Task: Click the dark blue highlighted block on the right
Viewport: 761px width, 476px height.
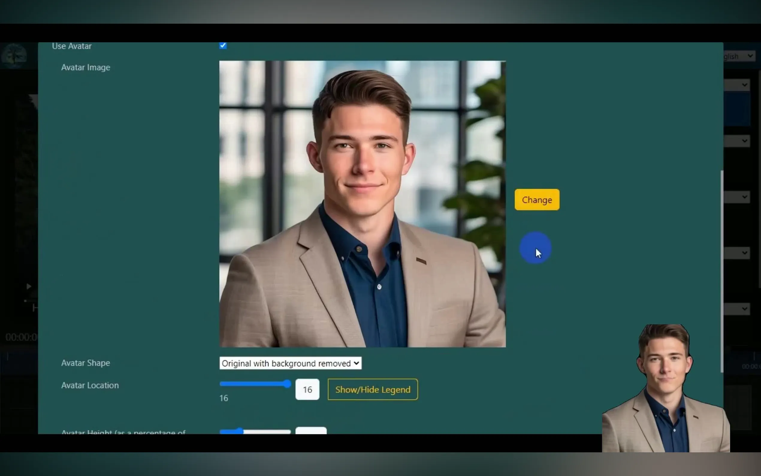Action: tap(737, 109)
